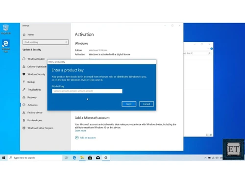245x184 pixels.
Task: Open For developers page
Action: 35,120
